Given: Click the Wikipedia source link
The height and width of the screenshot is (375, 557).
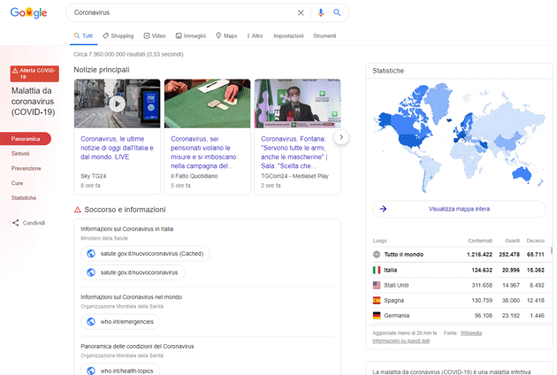Looking at the screenshot, I should click(470, 333).
